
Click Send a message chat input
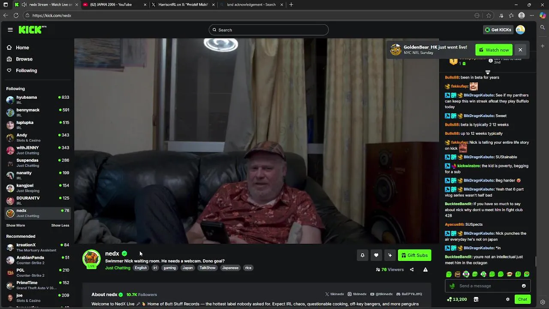[x=488, y=286]
